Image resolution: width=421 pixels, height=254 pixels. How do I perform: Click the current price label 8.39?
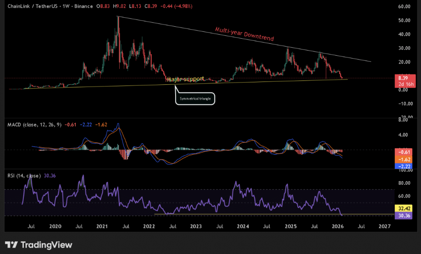coord(403,77)
